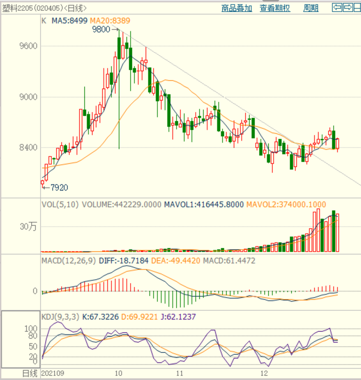Click the left arrow previous-contract icon

point(337,7)
